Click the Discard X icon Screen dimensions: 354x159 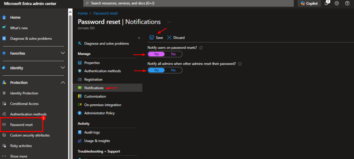(169, 38)
